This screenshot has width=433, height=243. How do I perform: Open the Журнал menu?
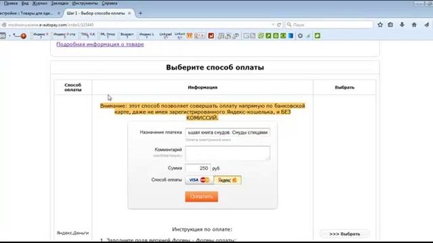coord(39,3)
